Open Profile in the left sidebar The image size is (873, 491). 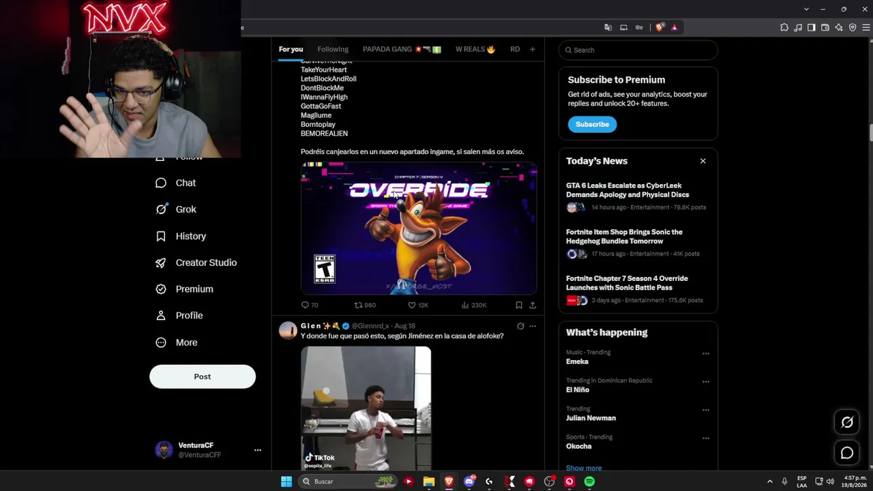(x=179, y=316)
